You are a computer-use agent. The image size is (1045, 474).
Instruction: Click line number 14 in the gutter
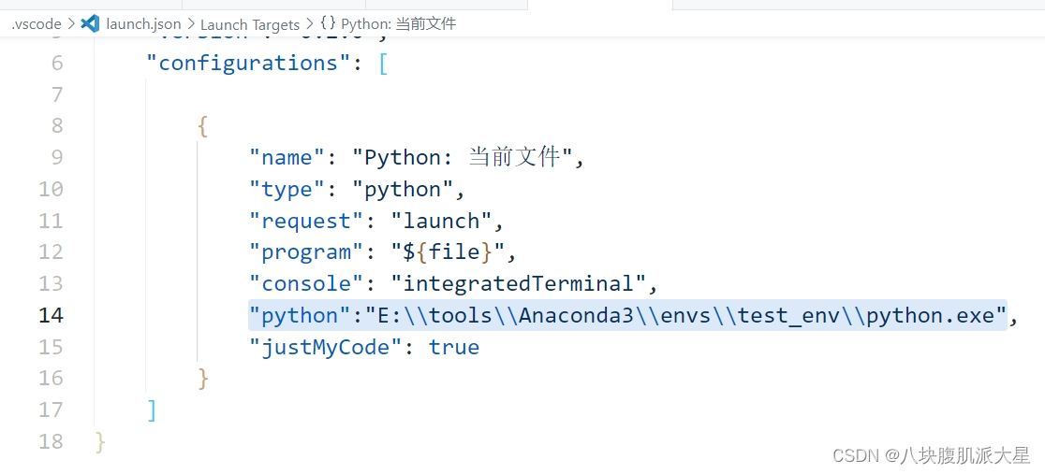pyautogui.click(x=52, y=315)
